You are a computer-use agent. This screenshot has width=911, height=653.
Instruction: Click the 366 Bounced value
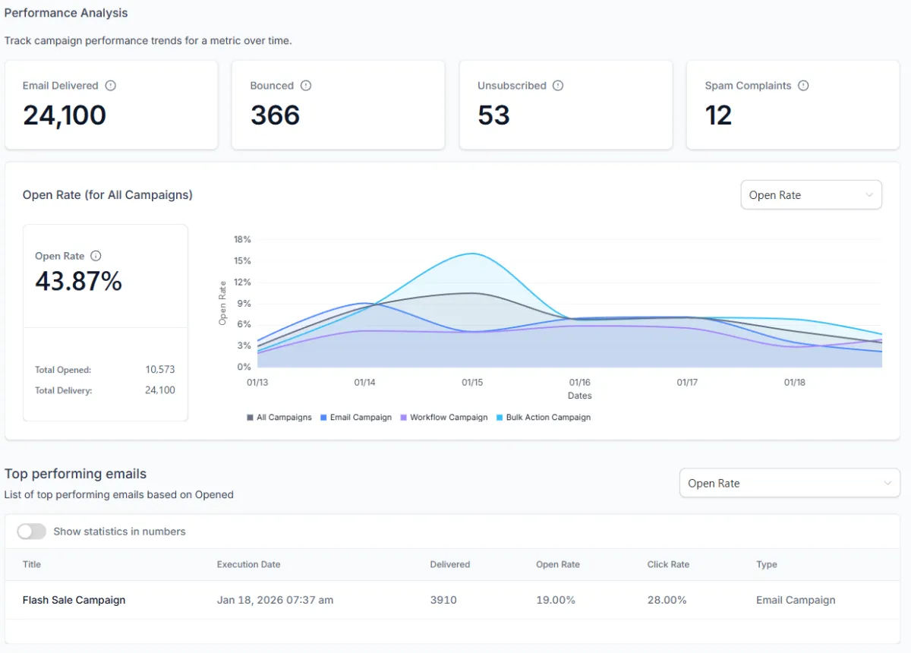pos(275,115)
